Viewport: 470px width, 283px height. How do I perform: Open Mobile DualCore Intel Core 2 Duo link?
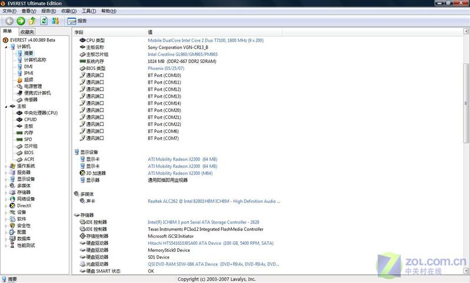pyautogui.click(x=206, y=40)
